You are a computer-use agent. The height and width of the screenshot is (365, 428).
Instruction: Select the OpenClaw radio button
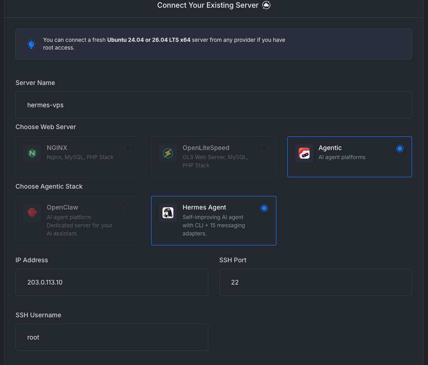click(128, 208)
